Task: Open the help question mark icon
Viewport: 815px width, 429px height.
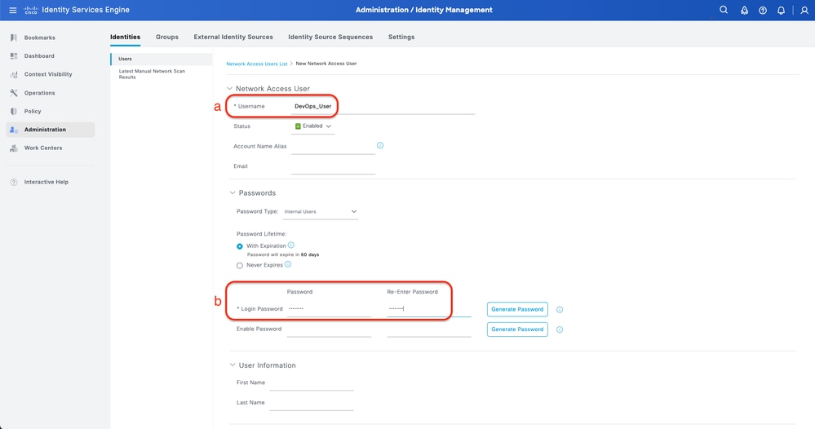Action: pos(763,11)
